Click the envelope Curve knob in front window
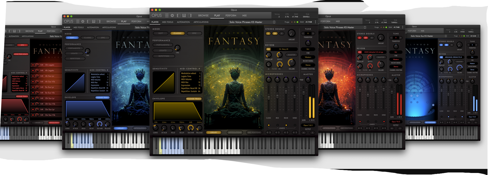 [x=155, y=128]
